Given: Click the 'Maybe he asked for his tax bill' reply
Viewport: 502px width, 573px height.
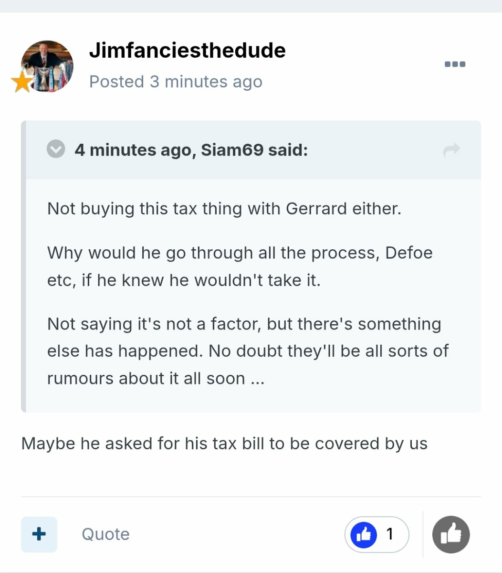Looking at the screenshot, I should (224, 444).
